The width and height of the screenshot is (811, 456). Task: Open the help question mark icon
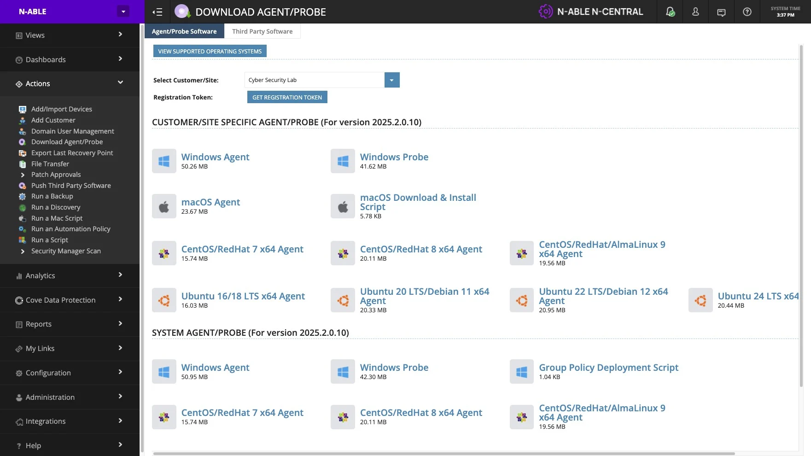747,12
